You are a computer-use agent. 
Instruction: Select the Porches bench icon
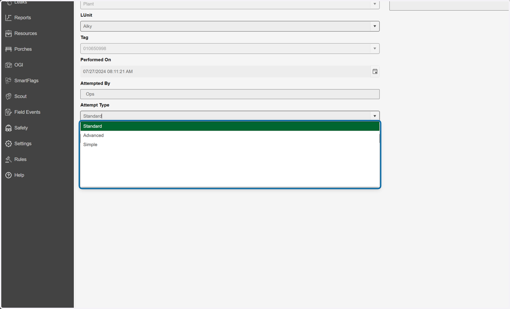click(8, 49)
